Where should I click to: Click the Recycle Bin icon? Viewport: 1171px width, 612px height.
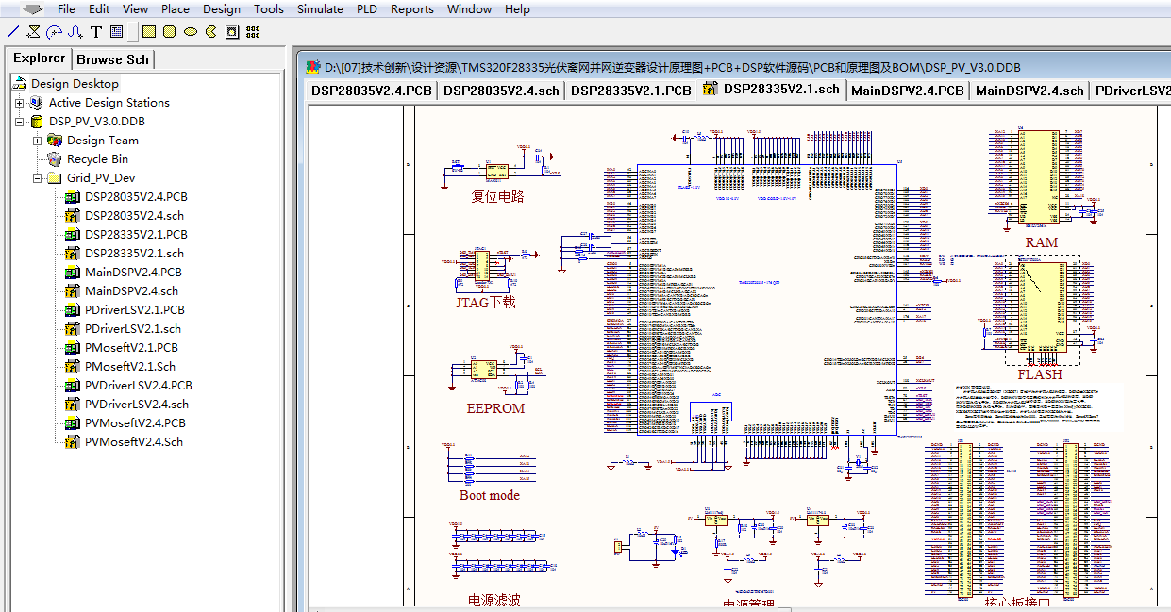click(x=55, y=158)
